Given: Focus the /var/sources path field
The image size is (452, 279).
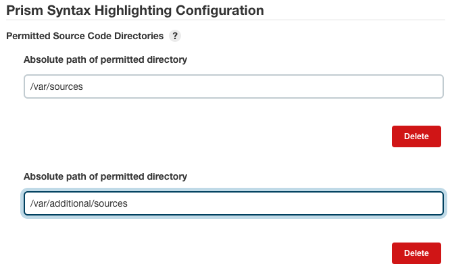Looking at the screenshot, I should (x=234, y=86).
